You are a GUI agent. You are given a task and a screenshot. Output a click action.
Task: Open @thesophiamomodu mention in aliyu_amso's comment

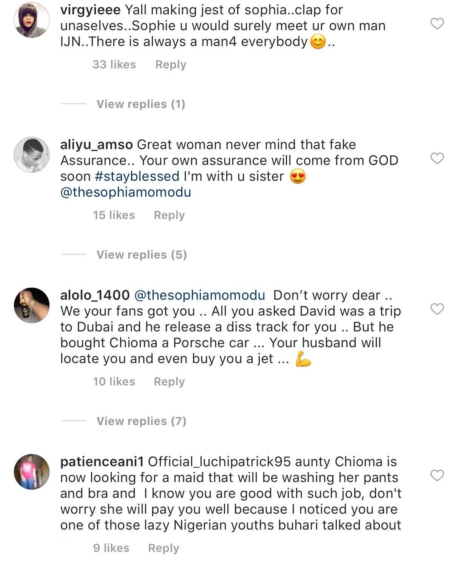[x=126, y=192]
